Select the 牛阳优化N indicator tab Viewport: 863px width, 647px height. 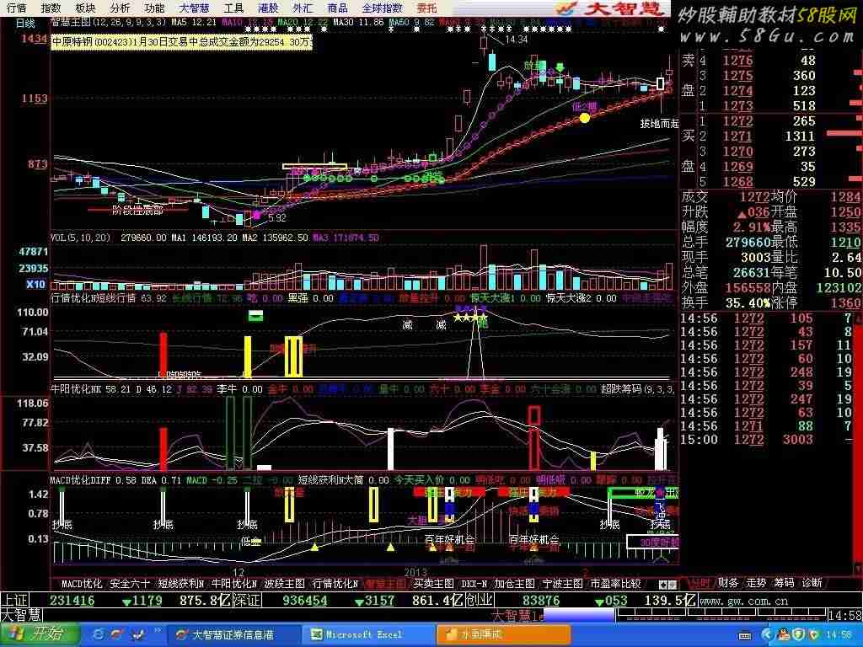234,584
